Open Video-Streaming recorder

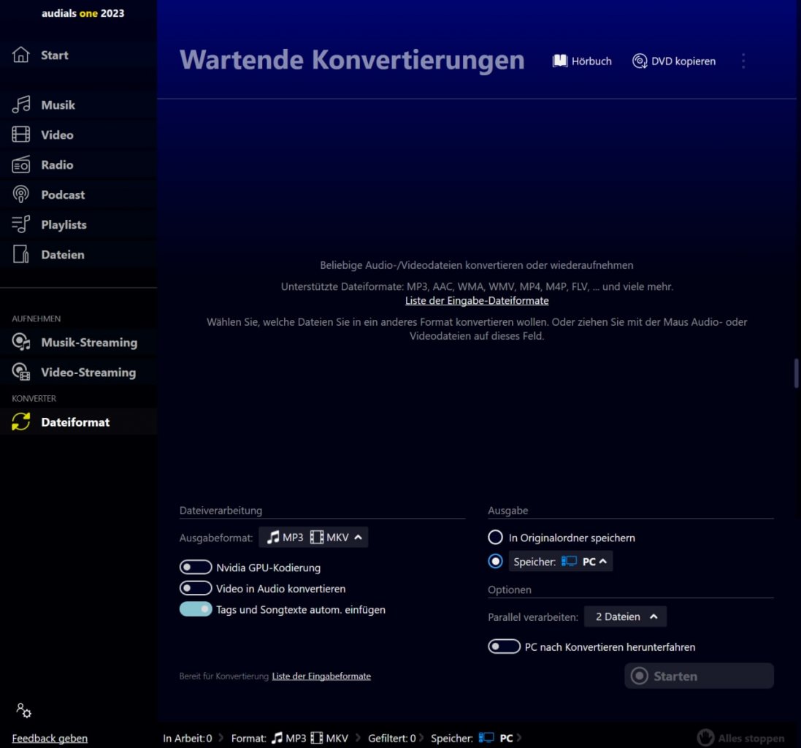pos(78,372)
